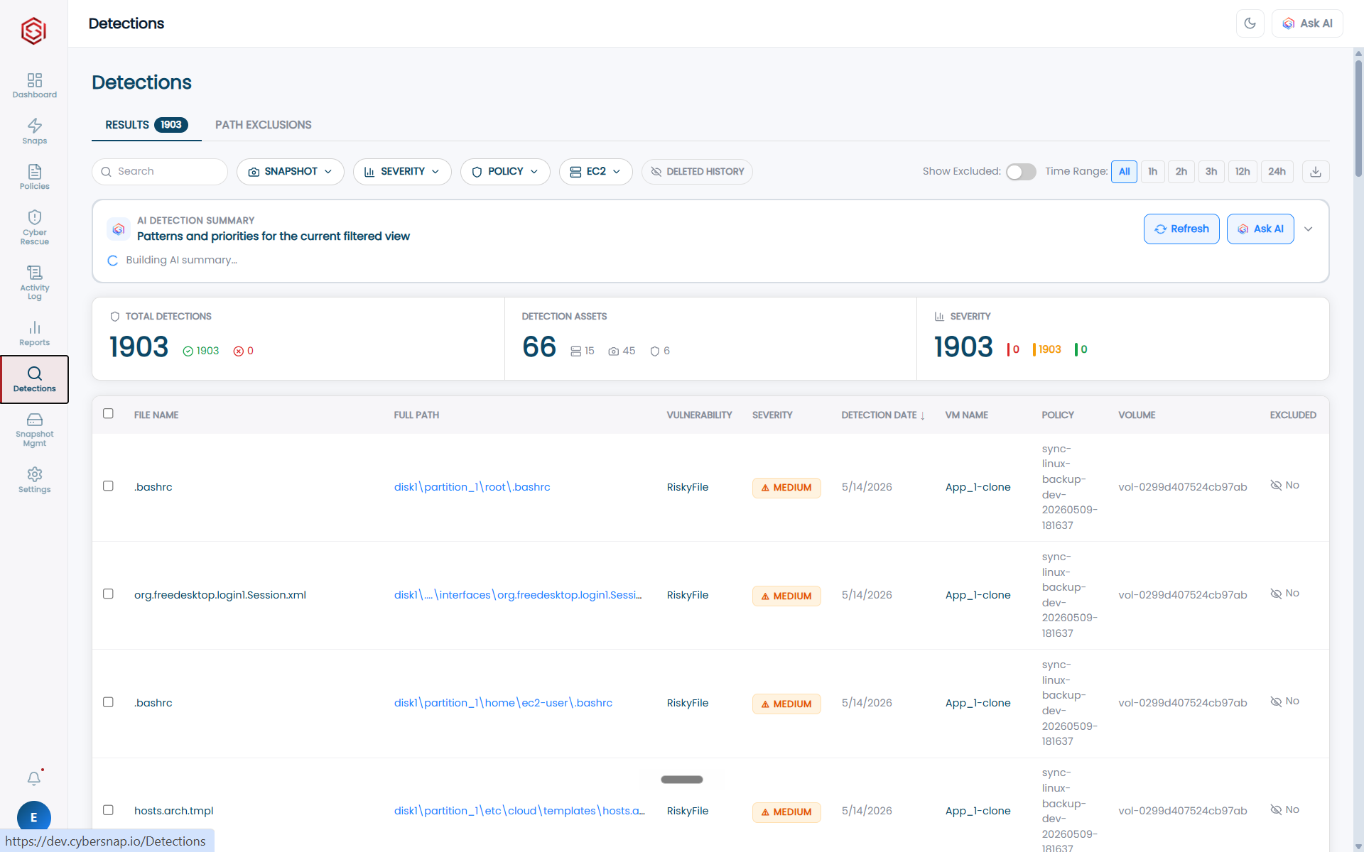This screenshot has height=852, width=1364.
Task: Click the download export icon
Action: click(x=1316, y=172)
